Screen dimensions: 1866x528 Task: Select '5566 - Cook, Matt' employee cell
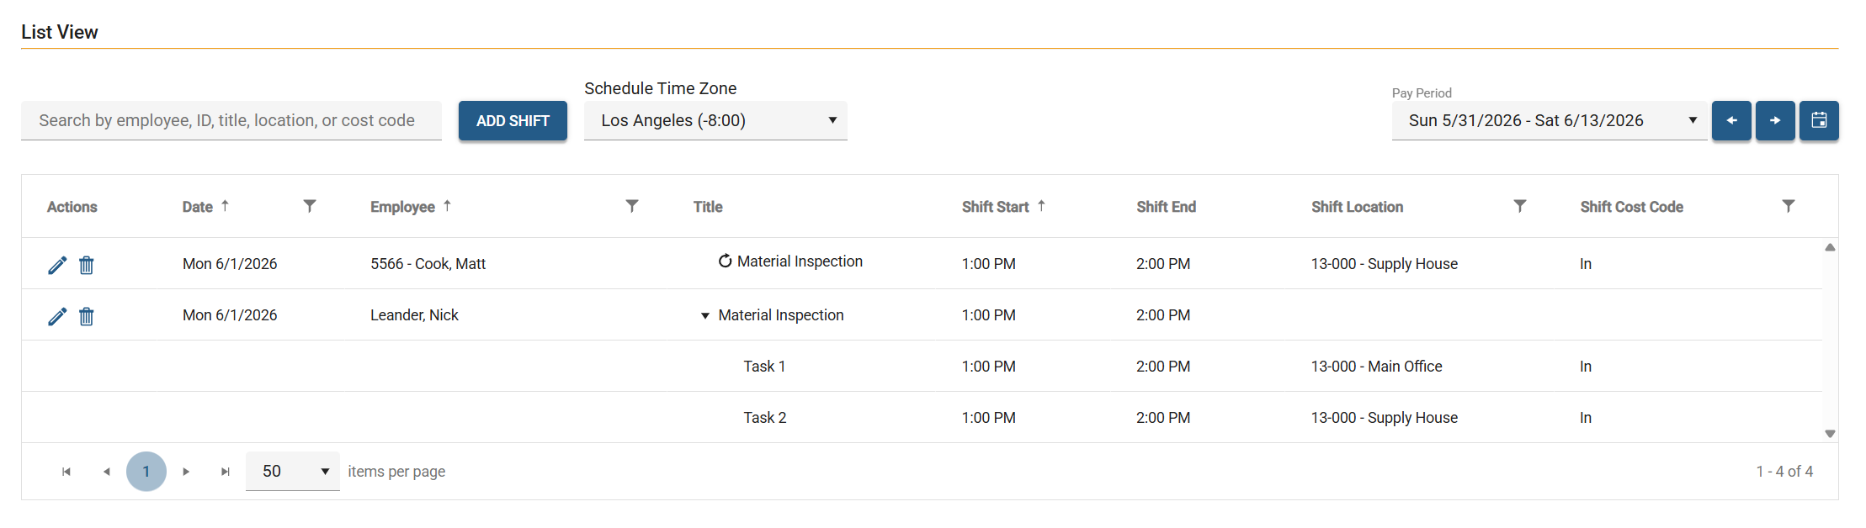428,264
